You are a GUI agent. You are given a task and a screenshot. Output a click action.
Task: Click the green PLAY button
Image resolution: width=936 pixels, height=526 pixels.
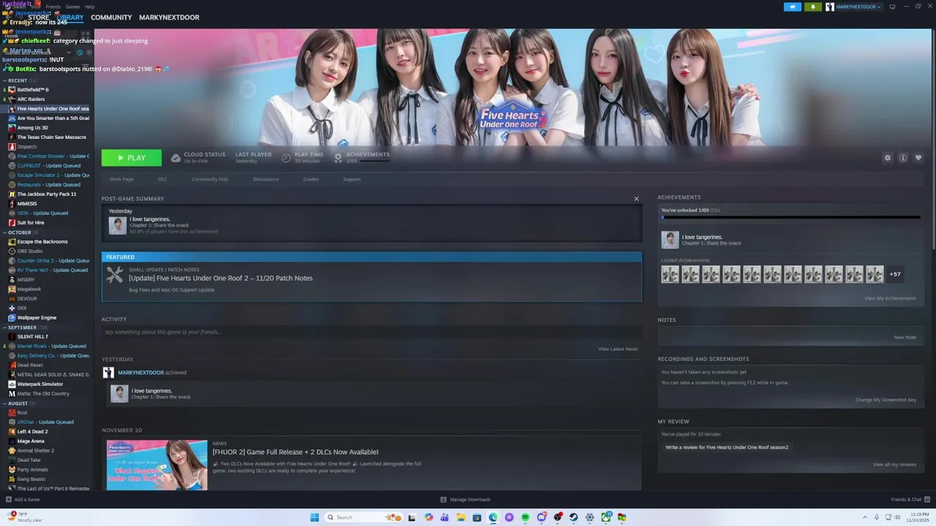(132, 158)
